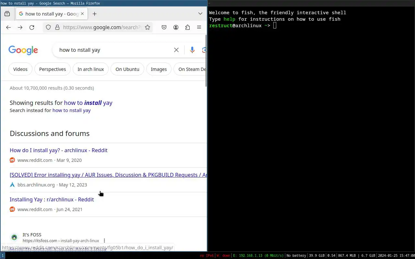Click the 0.54 load status entry
This screenshot has height=259, width=415.
tap(331, 256)
